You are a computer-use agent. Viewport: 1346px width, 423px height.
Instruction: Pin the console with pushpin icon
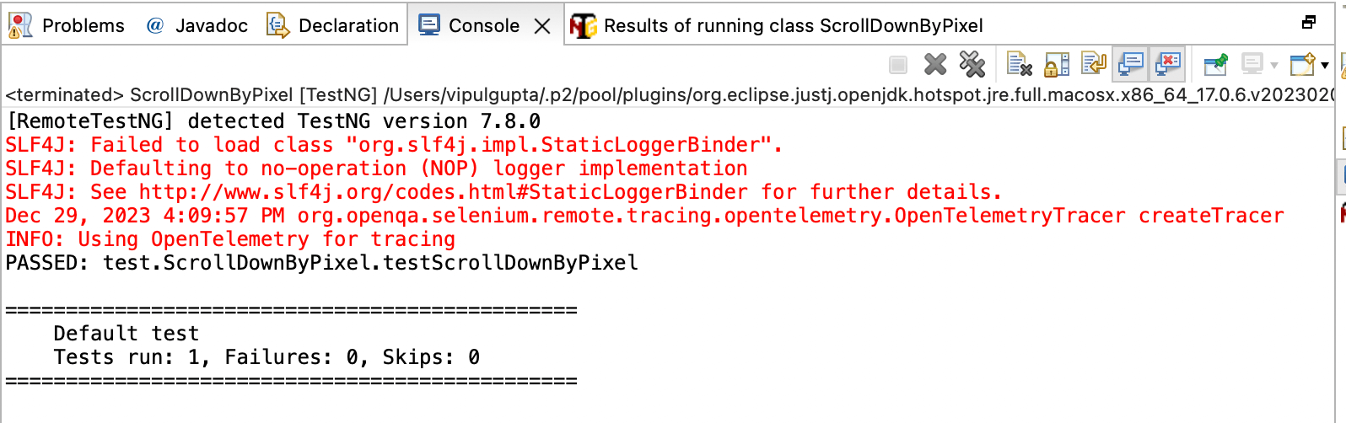click(x=1215, y=64)
